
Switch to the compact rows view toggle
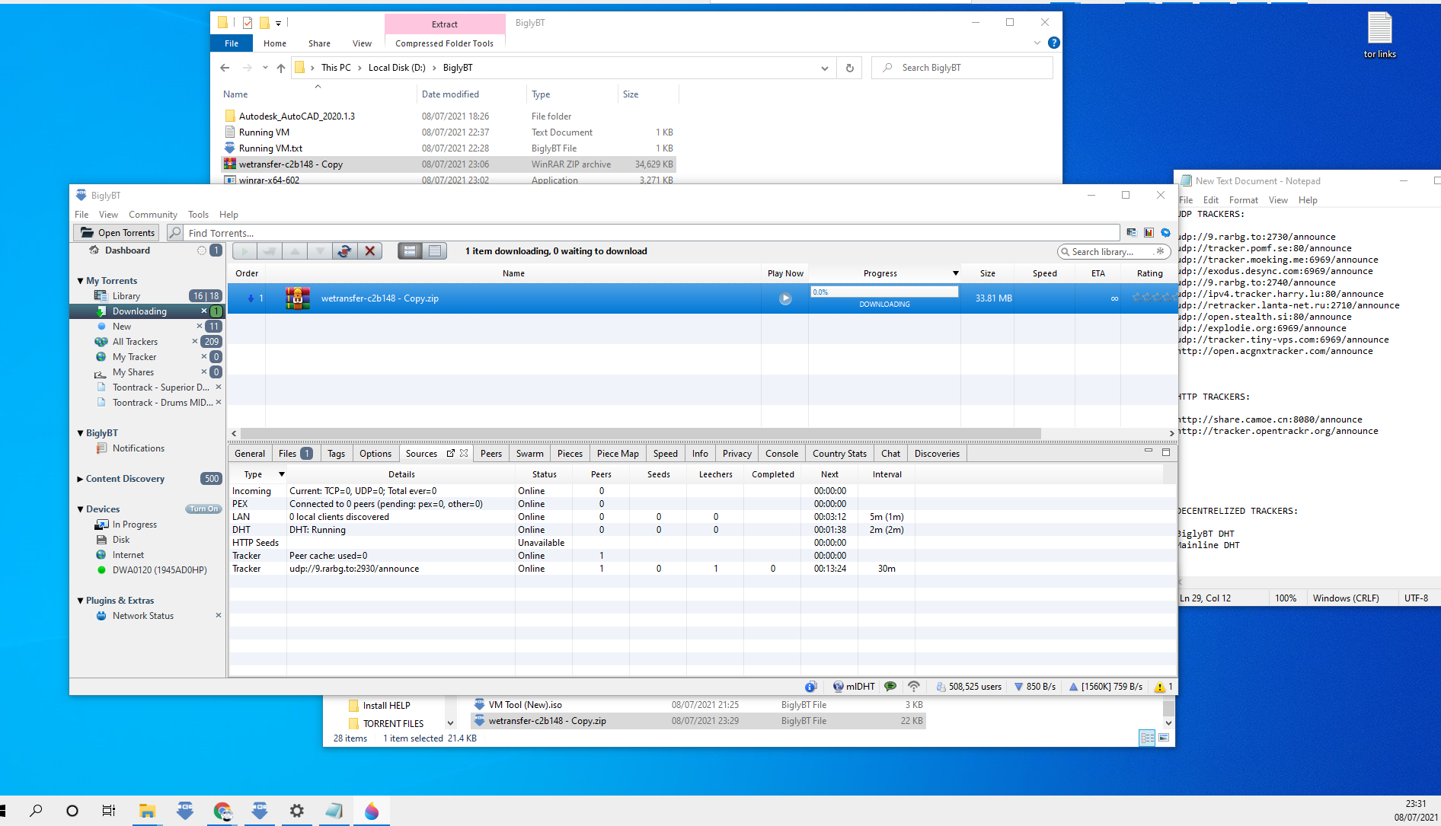[410, 251]
